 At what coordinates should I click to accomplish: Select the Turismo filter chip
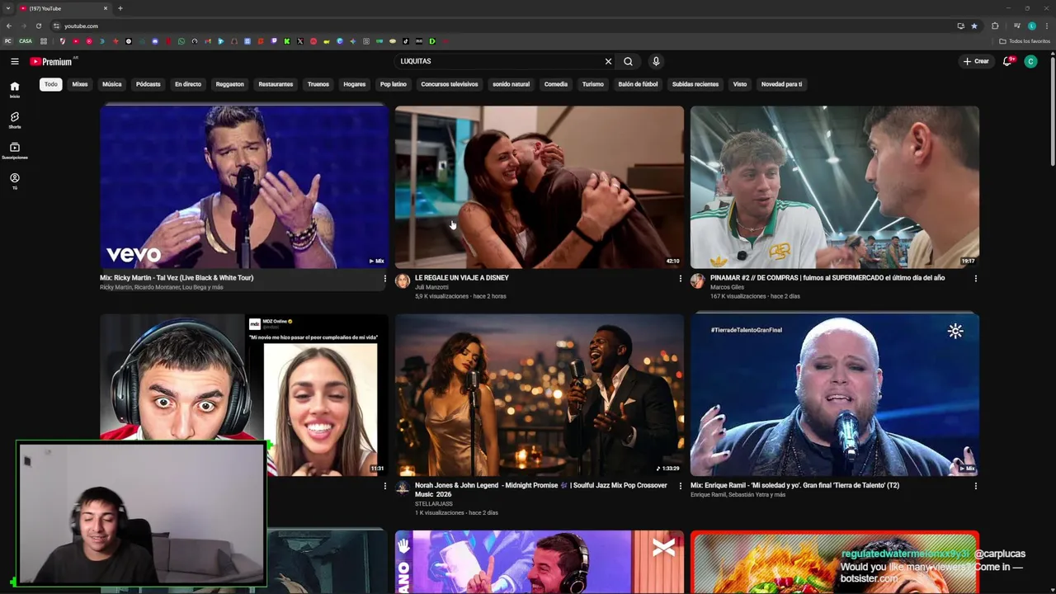tap(593, 84)
